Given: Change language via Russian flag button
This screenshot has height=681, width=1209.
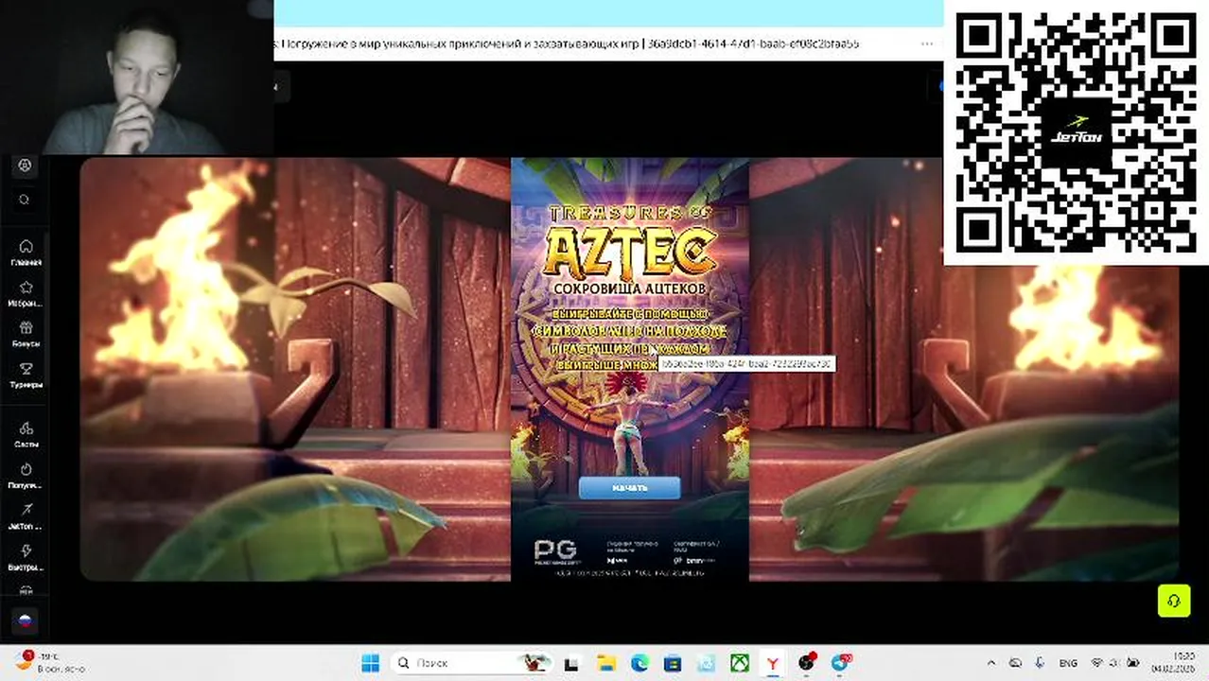Looking at the screenshot, I should [x=26, y=621].
